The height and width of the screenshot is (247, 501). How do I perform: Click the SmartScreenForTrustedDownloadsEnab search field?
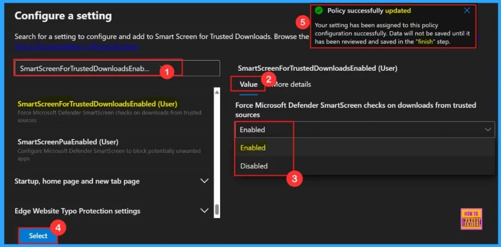pyautogui.click(x=117, y=68)
